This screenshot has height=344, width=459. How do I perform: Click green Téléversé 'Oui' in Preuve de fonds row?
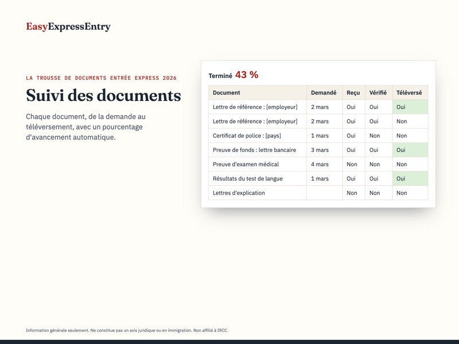point(410,150)
